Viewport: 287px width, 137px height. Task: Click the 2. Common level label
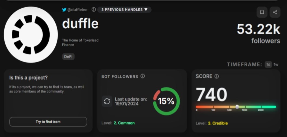pos(124,123)
